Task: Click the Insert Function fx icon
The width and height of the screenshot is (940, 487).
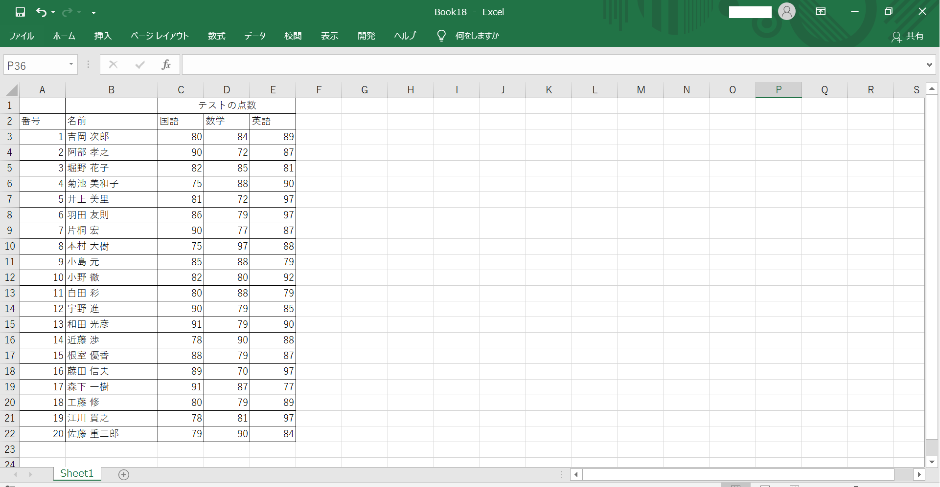Action: click(x=166, y=64)
